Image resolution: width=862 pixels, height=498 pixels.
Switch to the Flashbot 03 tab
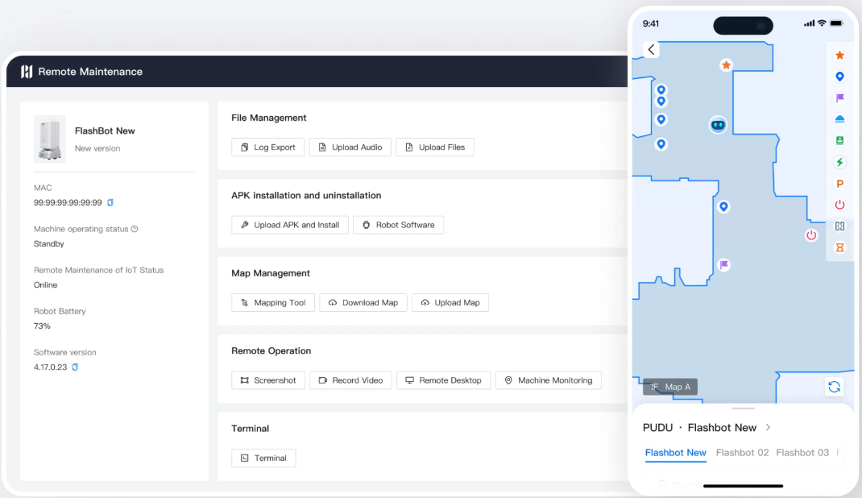tap(802, 453)
